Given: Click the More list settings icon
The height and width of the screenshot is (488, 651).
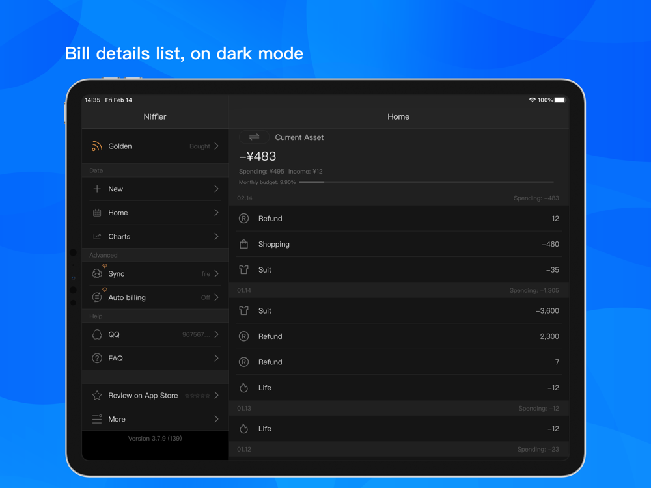Looking at the screenshot, I should (x=97, y=419).
